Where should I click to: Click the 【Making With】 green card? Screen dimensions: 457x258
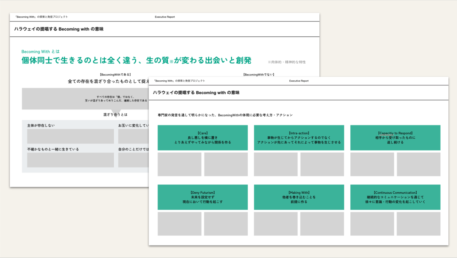click(299, 197)
